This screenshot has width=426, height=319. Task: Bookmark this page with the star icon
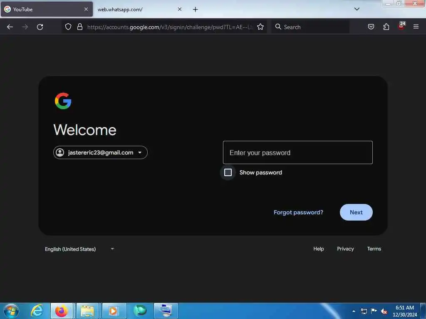click(x=260, y=27)
